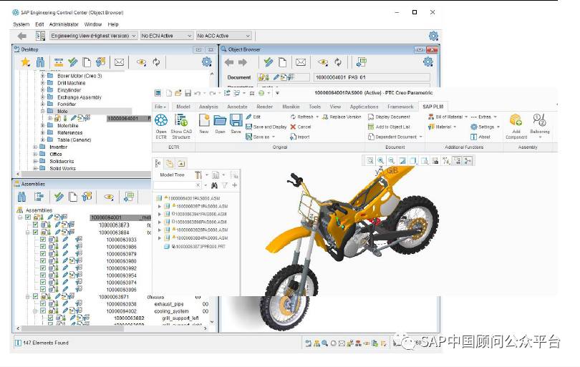Toggle checkbox for item 10000063979
The height and width of the screenshot is (367, 580).
point(43,253)
